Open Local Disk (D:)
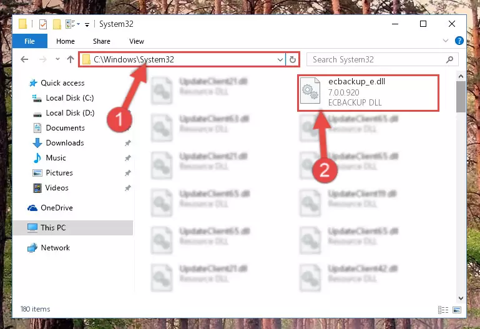This screenshot has width=480, height=329. 64,113
